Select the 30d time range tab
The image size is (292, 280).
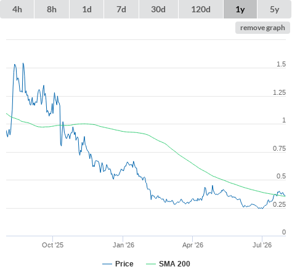pyautogui.click(x=158, y=9)
